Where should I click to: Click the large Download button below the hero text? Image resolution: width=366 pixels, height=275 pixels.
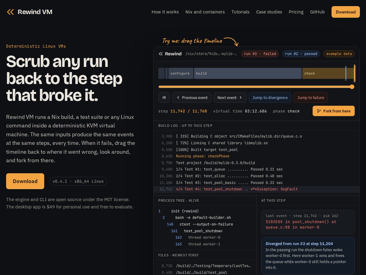(x=25, y=181)
